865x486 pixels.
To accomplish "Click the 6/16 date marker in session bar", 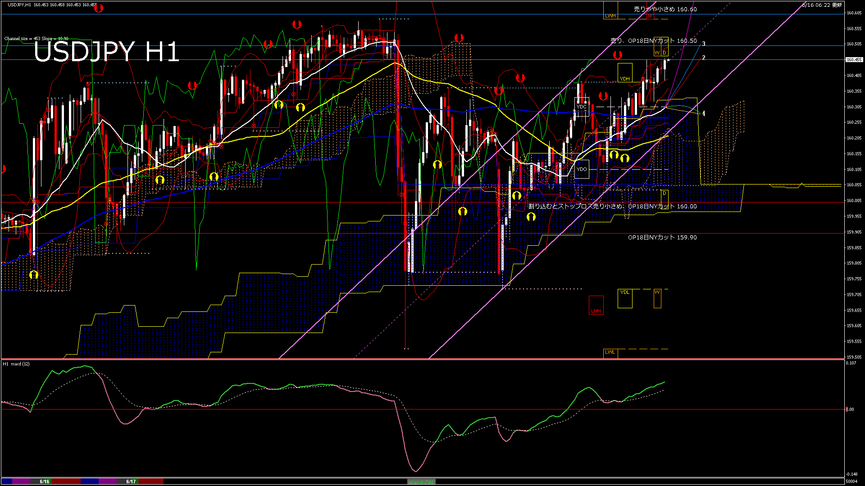I will tap(44, 481).
